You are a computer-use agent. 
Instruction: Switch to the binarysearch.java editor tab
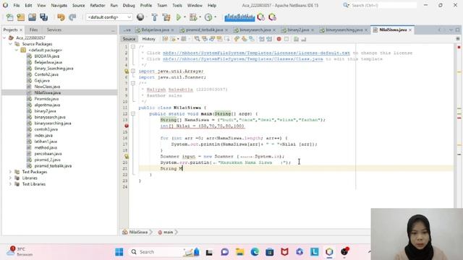tap(255, 30)
